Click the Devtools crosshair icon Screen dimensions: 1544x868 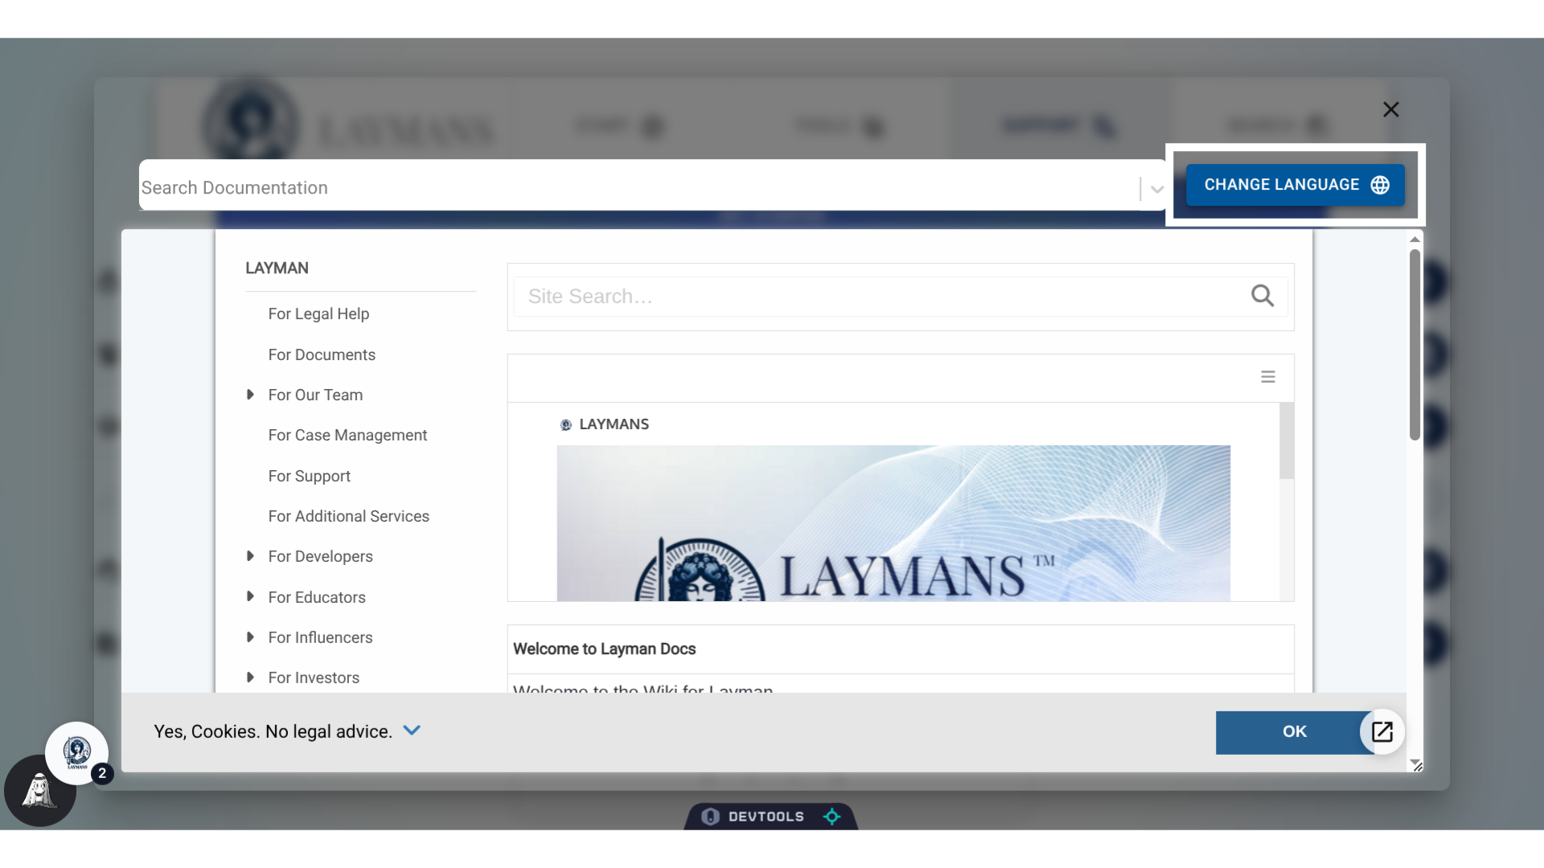tap(832, 817)
